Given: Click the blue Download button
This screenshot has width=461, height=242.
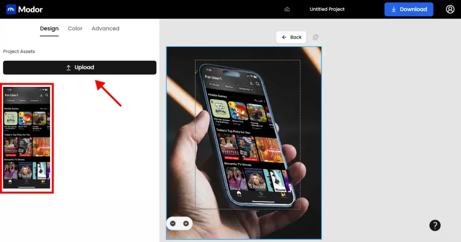Looking at the screenshot, I should click(409, 9).
